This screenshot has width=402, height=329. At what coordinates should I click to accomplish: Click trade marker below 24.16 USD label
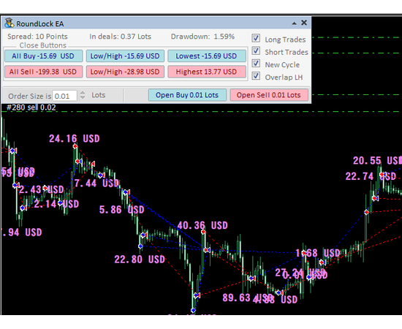75,146
